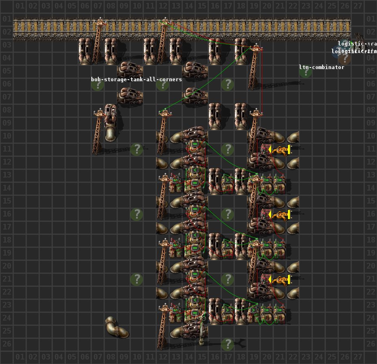Select the yellow inserter in row 11

coord(280,150)
